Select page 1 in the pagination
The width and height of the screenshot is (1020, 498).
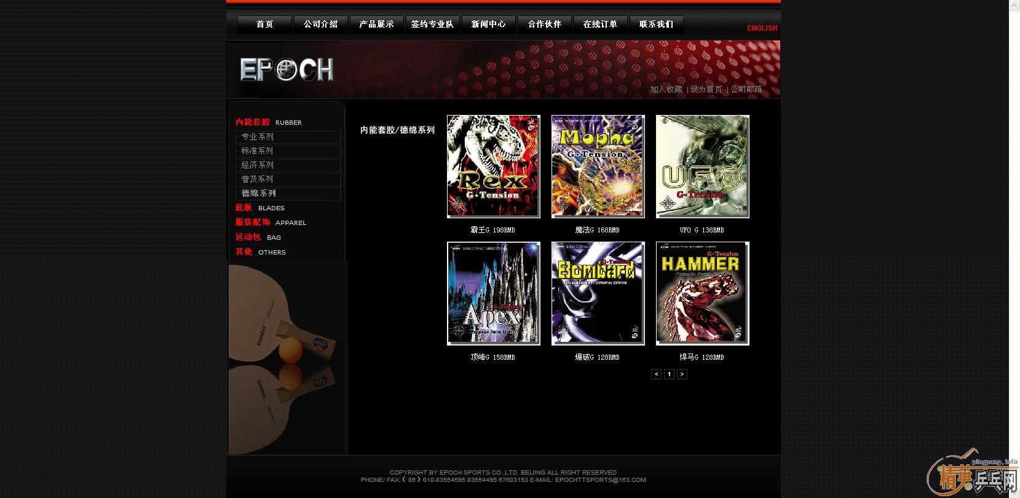670,374
